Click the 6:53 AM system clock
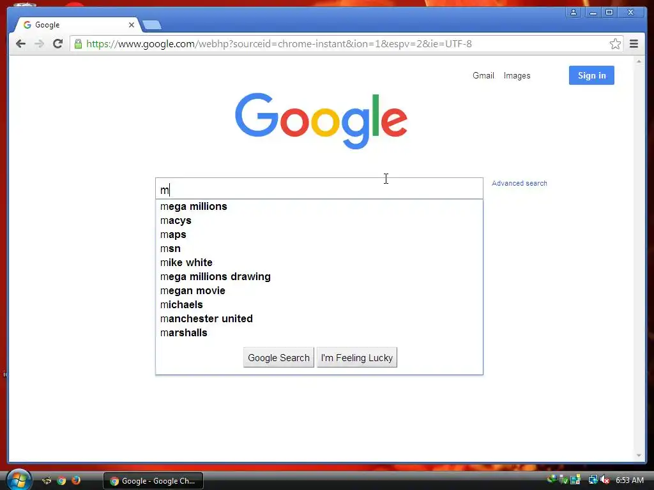The height and width of the screenshot is (490, 654). tap(629, 480)
